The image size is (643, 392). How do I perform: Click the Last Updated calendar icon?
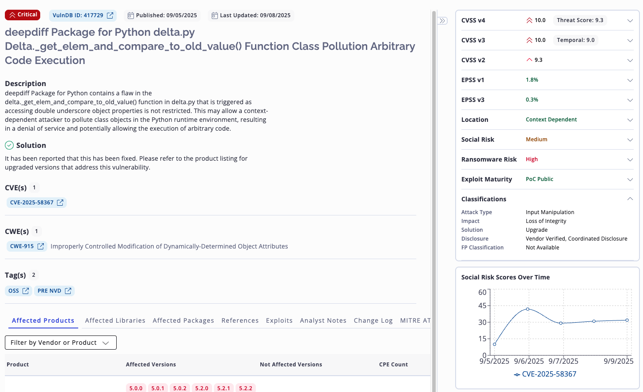[214, 15]
